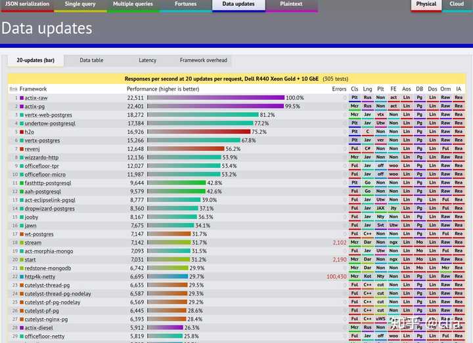Click the orange swatch beside revenj

point(22,149)
